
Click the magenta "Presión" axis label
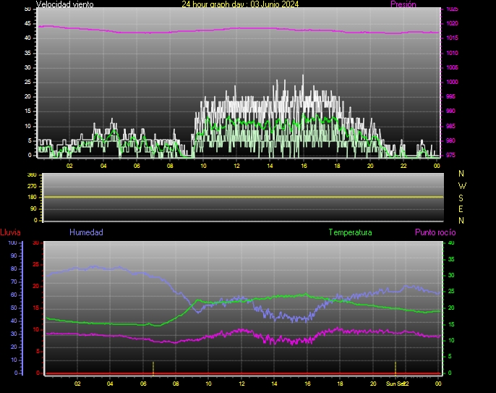403,4
